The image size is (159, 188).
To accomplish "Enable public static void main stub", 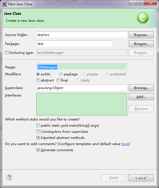I will click(38, 126).
